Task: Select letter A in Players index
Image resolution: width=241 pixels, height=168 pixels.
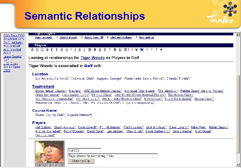Action: click(32, 50)
